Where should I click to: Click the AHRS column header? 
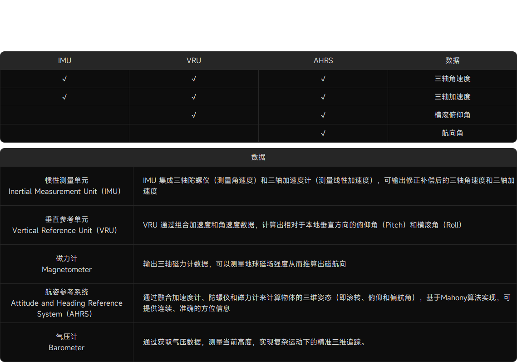point(323,60)
